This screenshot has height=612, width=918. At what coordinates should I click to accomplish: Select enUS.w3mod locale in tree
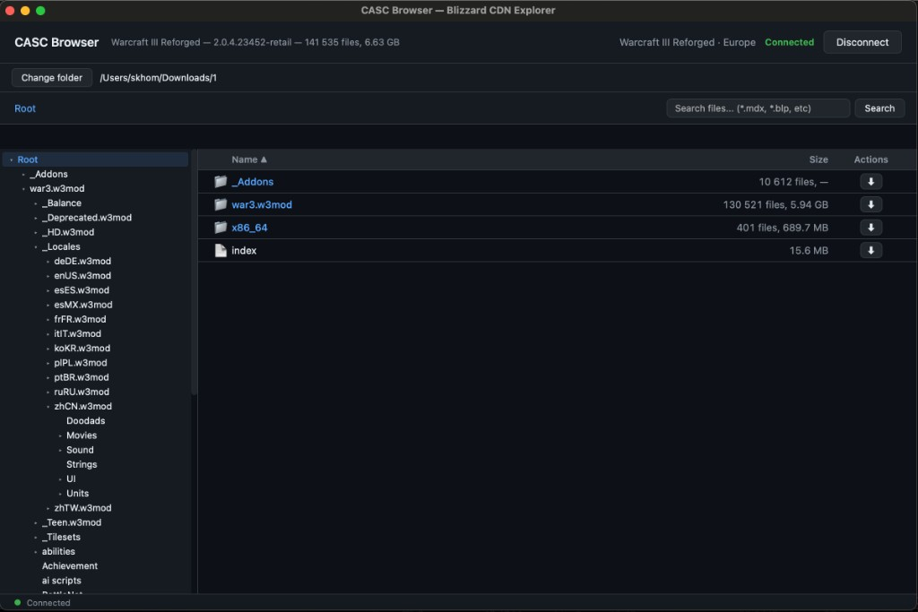tap(82, 276)
